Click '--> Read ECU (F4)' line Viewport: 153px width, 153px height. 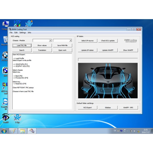click(19, 84)
